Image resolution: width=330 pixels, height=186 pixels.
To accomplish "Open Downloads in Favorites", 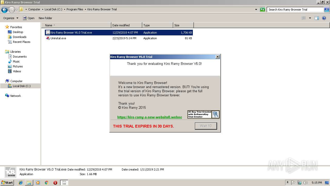I will point(20,37).
